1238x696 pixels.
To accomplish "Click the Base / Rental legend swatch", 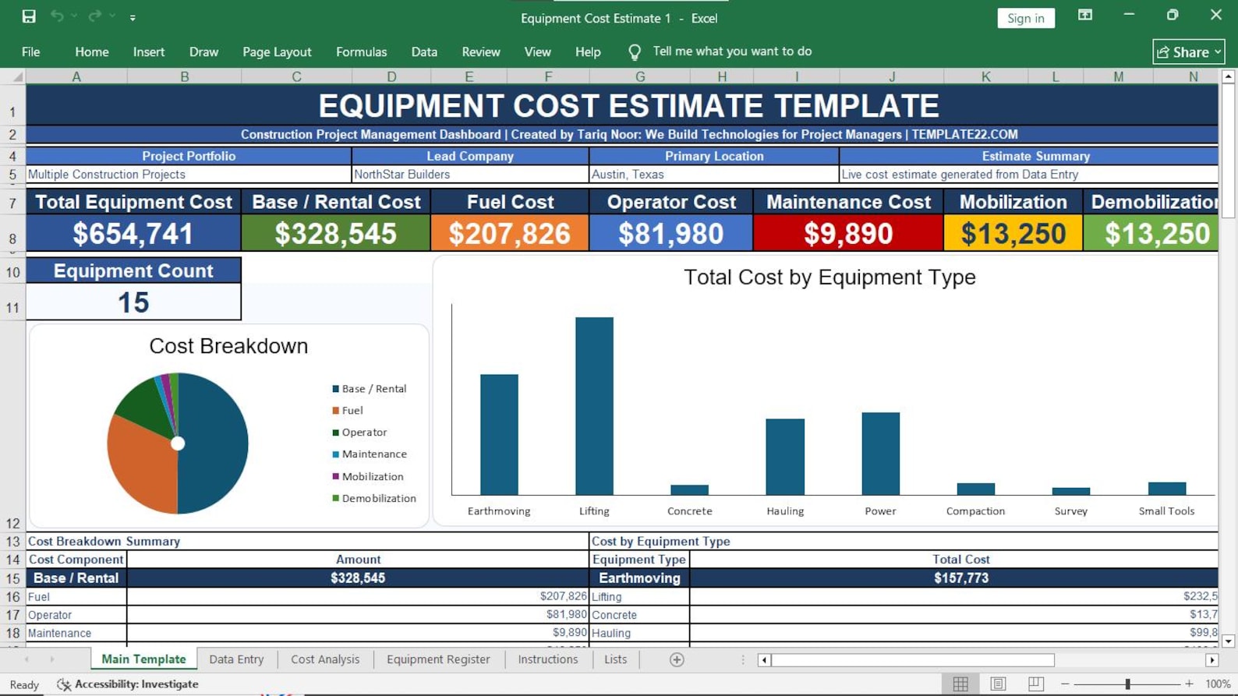I will pyautogui.click(x=336, y=388).
